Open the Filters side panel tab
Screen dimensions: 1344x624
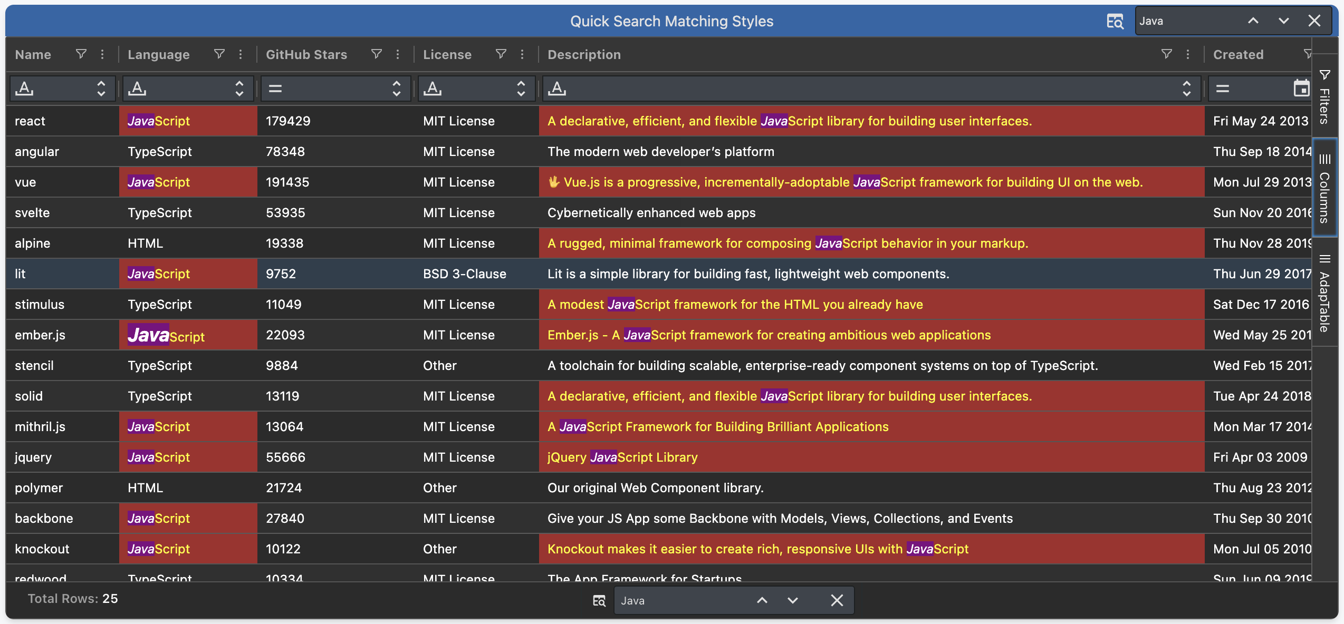(1324, 96)
